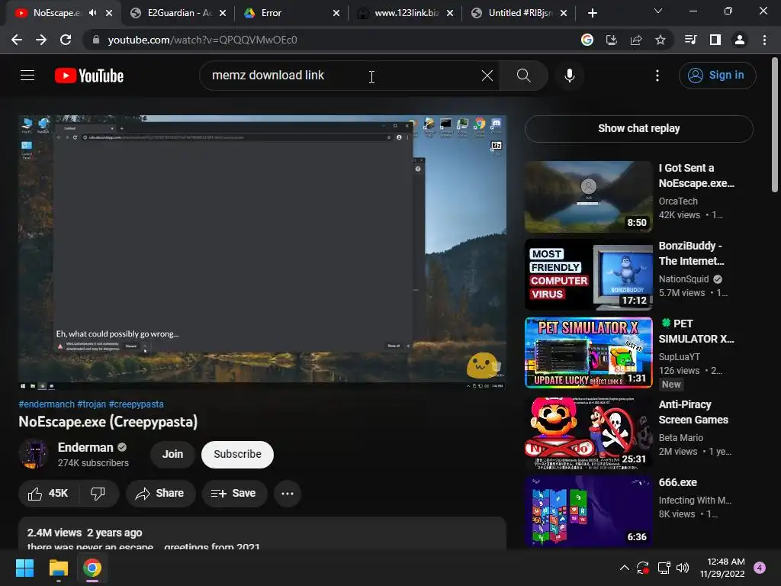This screenshot has height=586, width=781.
Task: Open a new browser tab
Action: coord(592,13)
